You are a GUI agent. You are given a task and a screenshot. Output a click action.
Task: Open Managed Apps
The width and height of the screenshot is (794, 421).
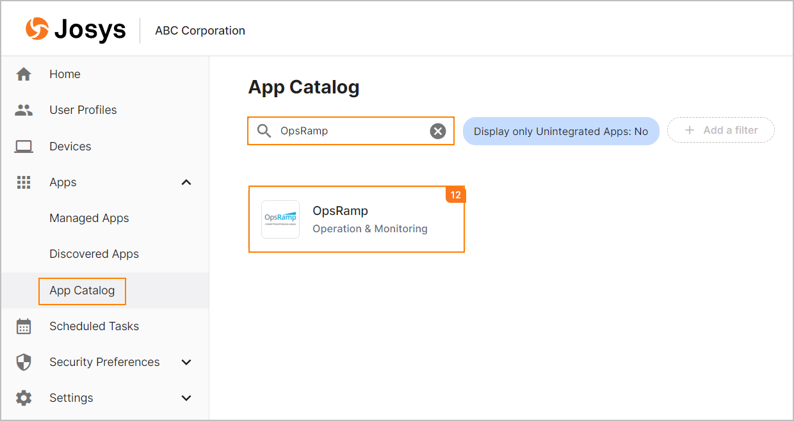pos(89,218)
